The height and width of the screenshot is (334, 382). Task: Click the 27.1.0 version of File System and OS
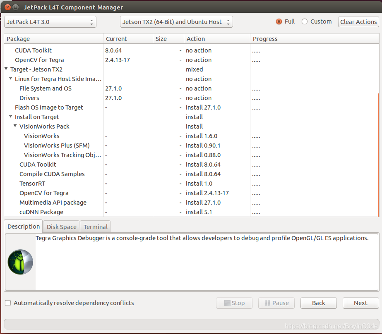[113, 88]
